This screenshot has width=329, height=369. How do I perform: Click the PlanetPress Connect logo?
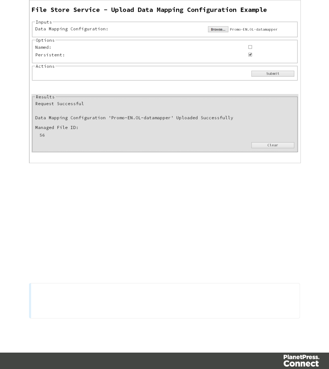point(301,361)
